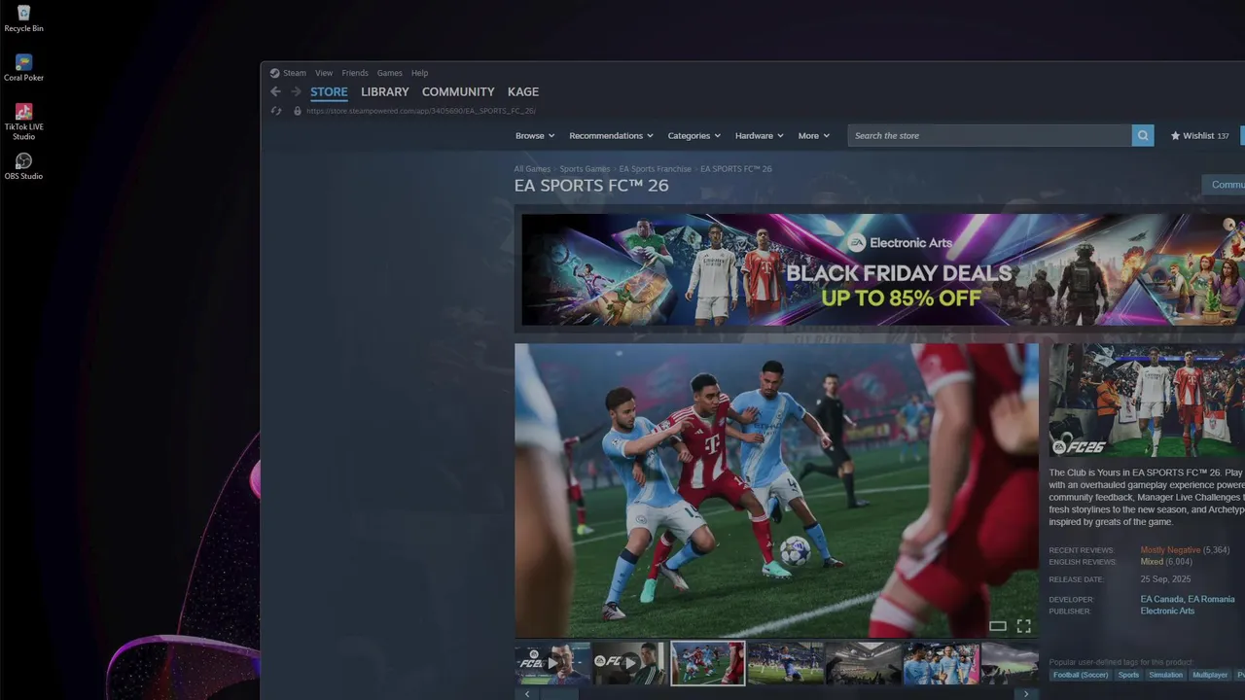This screenshot has height=700, width=1245.
Task: Open developer EA Romania link
Action: pos(1212,600)
